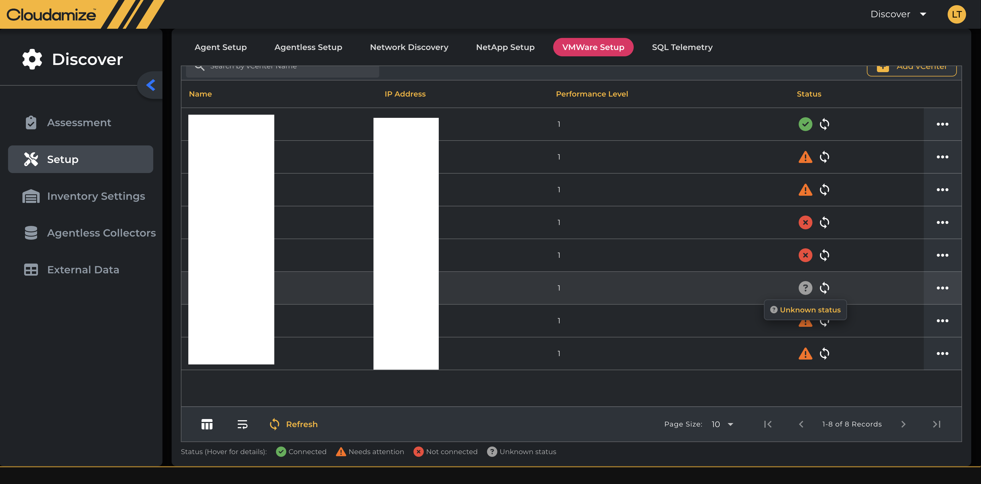Click the warning icon in the last table row
The width and height of the screenshot is (981, 484).
805,354
